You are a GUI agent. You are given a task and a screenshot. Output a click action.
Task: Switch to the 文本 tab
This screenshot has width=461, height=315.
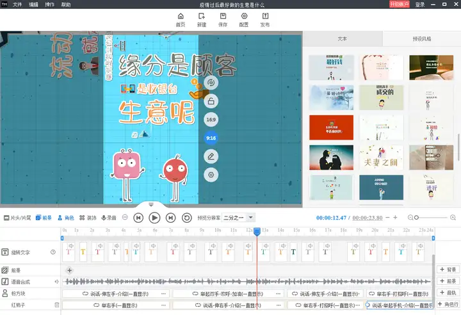click(x=343, y=39)
